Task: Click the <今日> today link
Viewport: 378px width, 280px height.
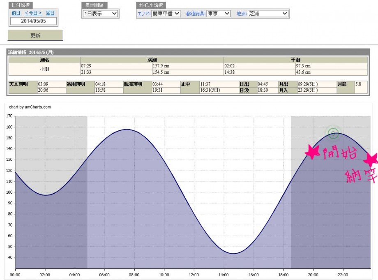Action: 33,13
